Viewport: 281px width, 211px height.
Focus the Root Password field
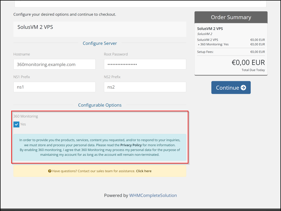click(x=145, y=64)
